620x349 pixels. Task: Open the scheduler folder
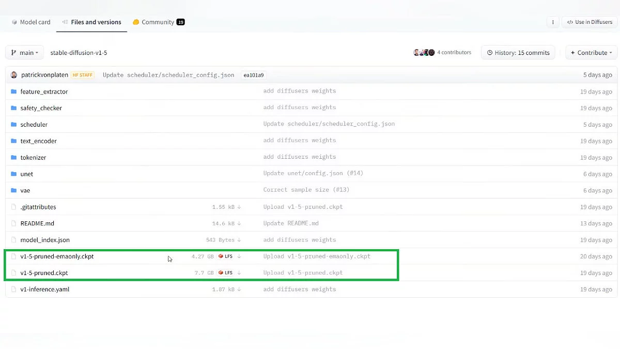[x=34, y=125]
